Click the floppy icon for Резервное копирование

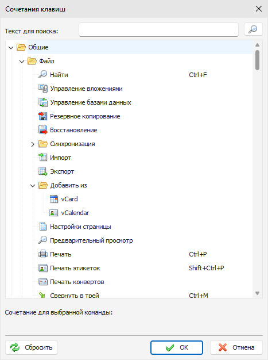click(43, 116)
